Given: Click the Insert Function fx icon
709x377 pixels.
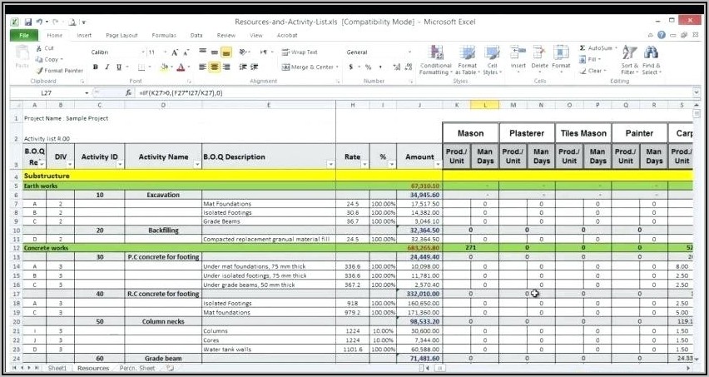Looking at the screenshot, I should tap(129, 93).
